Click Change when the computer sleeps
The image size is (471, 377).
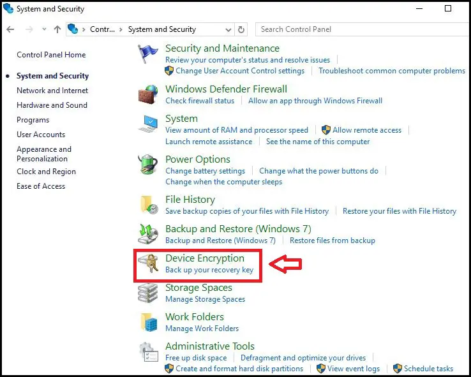(224, 182)
